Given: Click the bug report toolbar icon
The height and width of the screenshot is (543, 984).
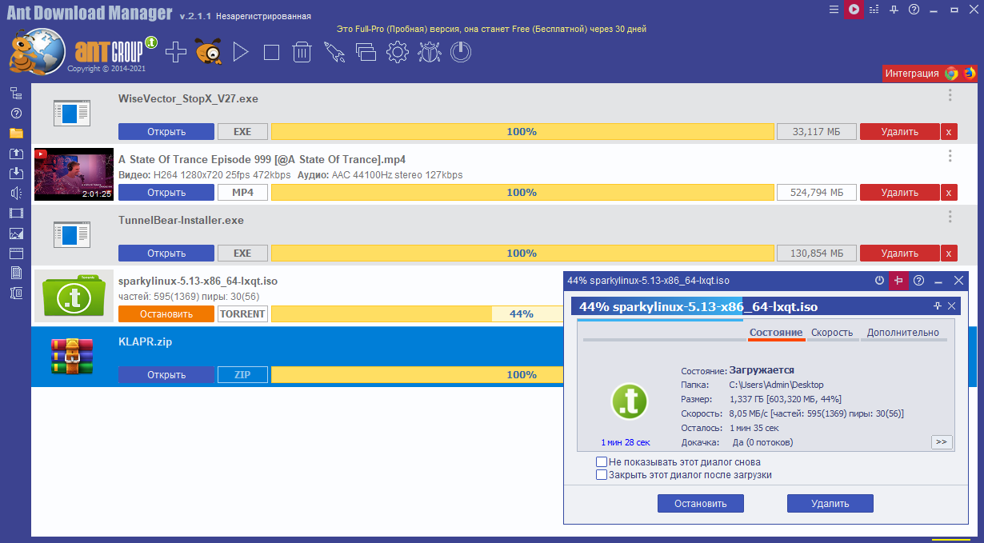Looking at the screenshot, I should [x=429, y=52].
